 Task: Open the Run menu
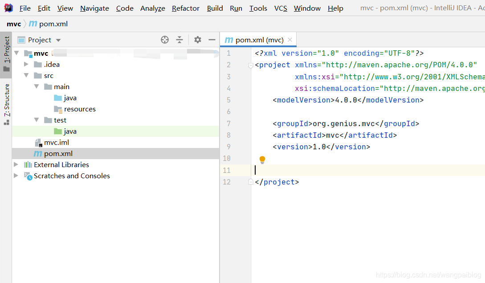point(236,8)
